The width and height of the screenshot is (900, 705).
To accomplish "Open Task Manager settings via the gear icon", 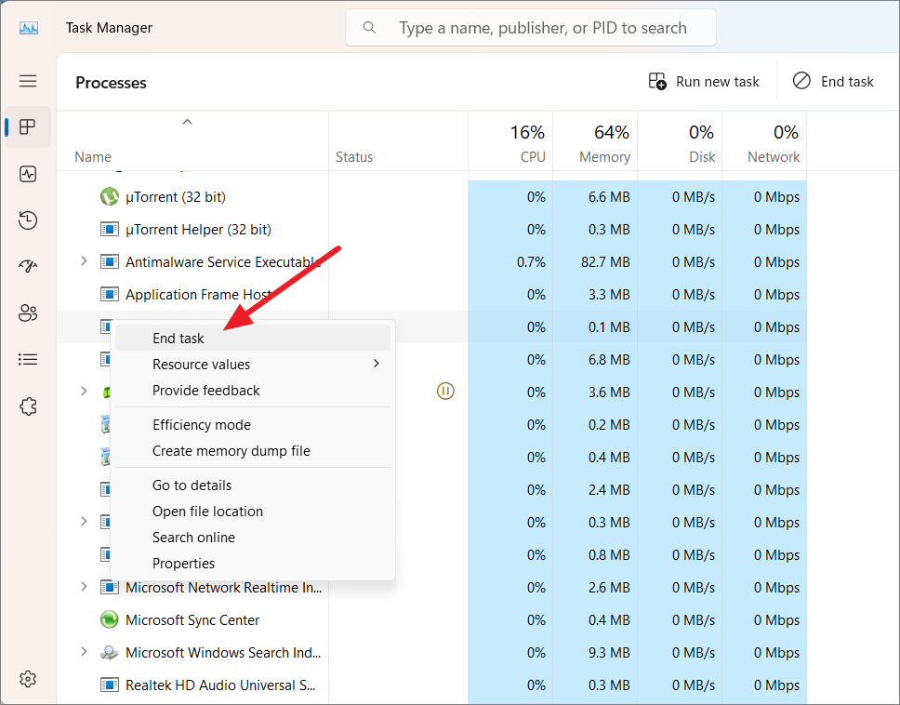I will 28,679.
